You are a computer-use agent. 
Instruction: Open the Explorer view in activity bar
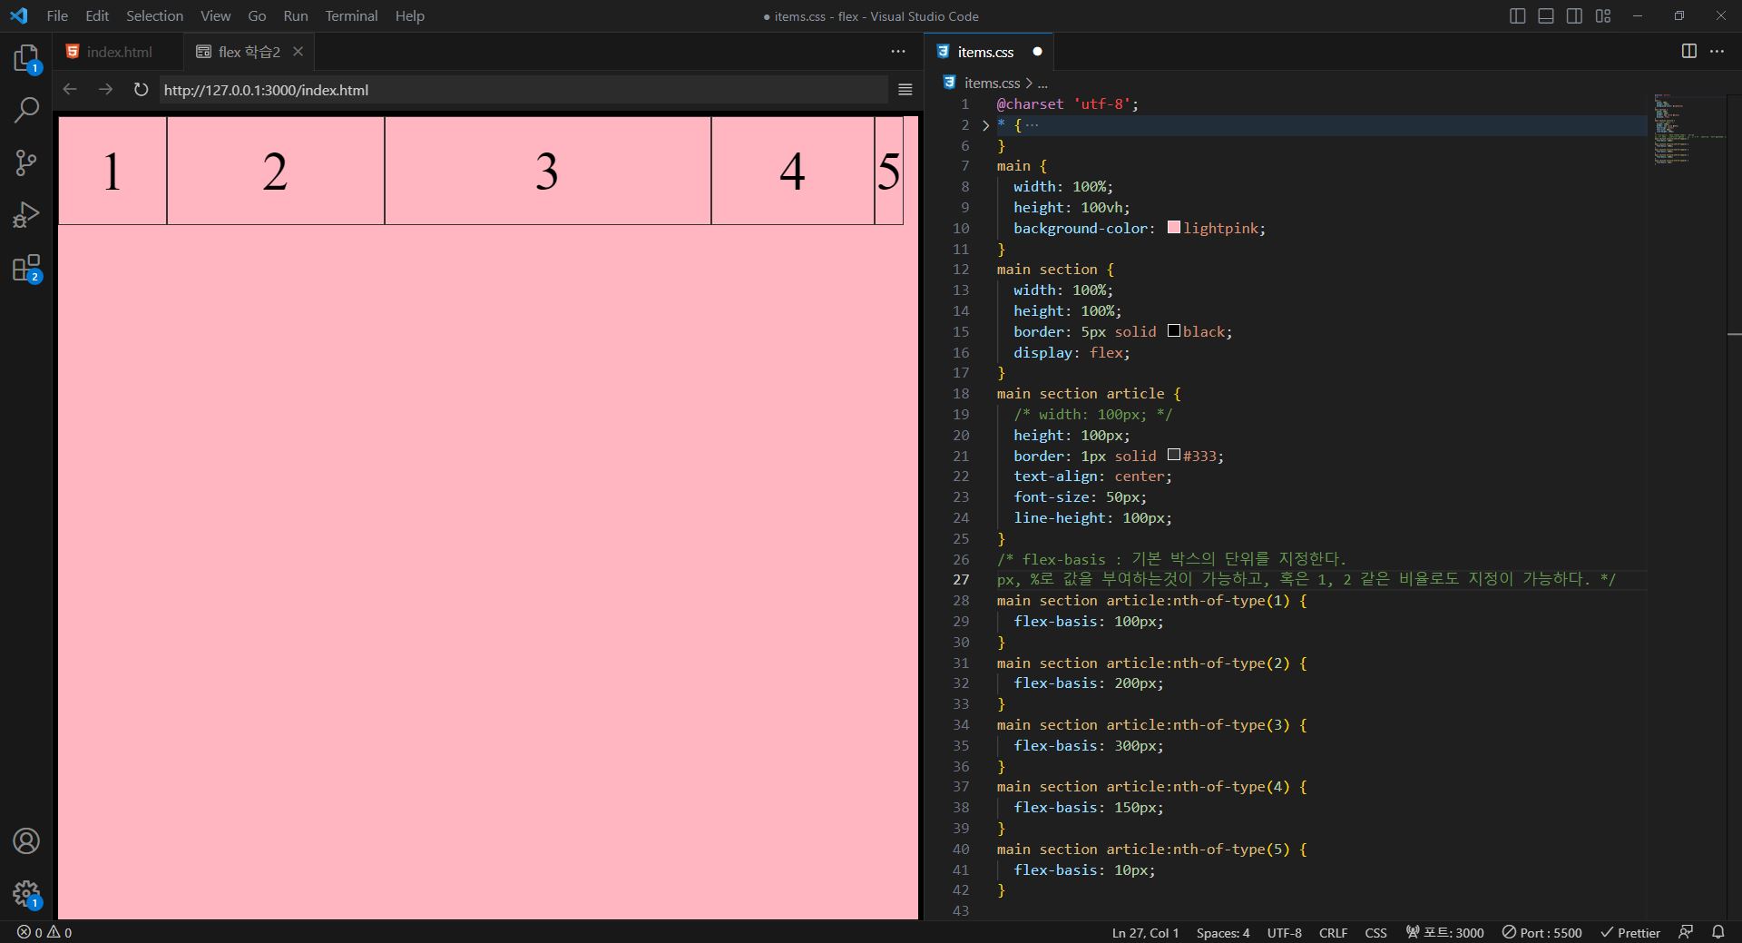click(26, 59)
